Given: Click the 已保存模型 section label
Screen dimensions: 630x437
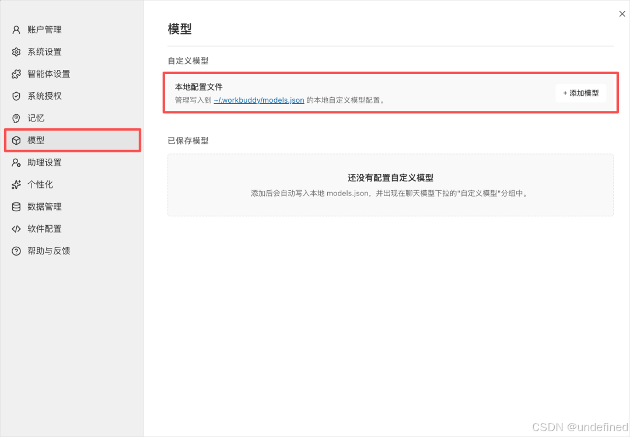Looking at the screenshot, I should click(x=188, y=141).
